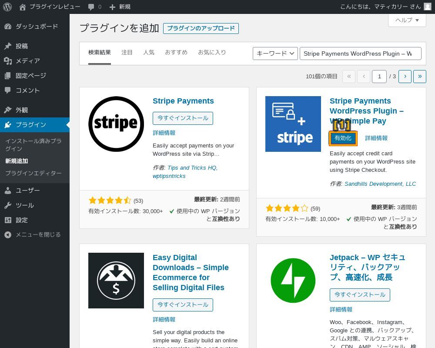
Task: Click the 外観 paintbrush icon
Action: click(x=8, y=110)
